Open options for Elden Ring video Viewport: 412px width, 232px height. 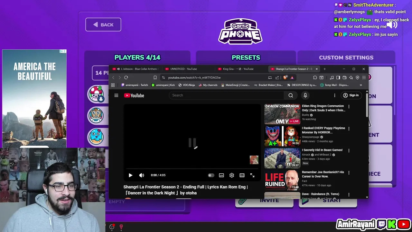pyautogui.click(x=349, y=106)
